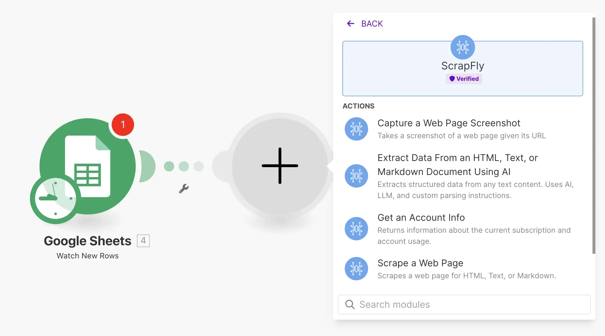Click the BACK link

coord(372,23)
